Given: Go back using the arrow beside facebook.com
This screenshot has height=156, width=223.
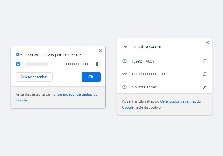Looking at the screenshot, I should pos(126,46).
